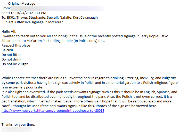Click the "Be civil" line
The image size is (179, 135).
point(7,50)
